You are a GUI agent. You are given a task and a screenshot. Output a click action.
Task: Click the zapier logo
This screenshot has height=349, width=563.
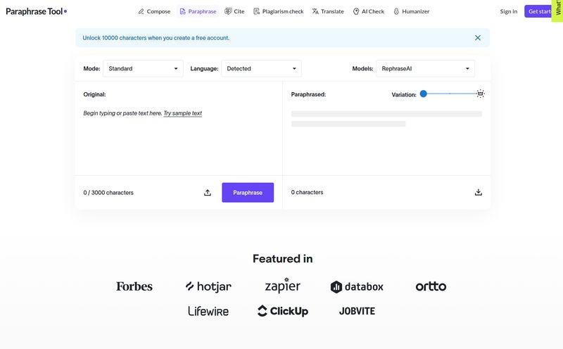point(283,286)
